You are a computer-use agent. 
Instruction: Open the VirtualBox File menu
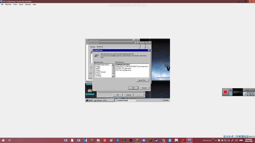2,4
